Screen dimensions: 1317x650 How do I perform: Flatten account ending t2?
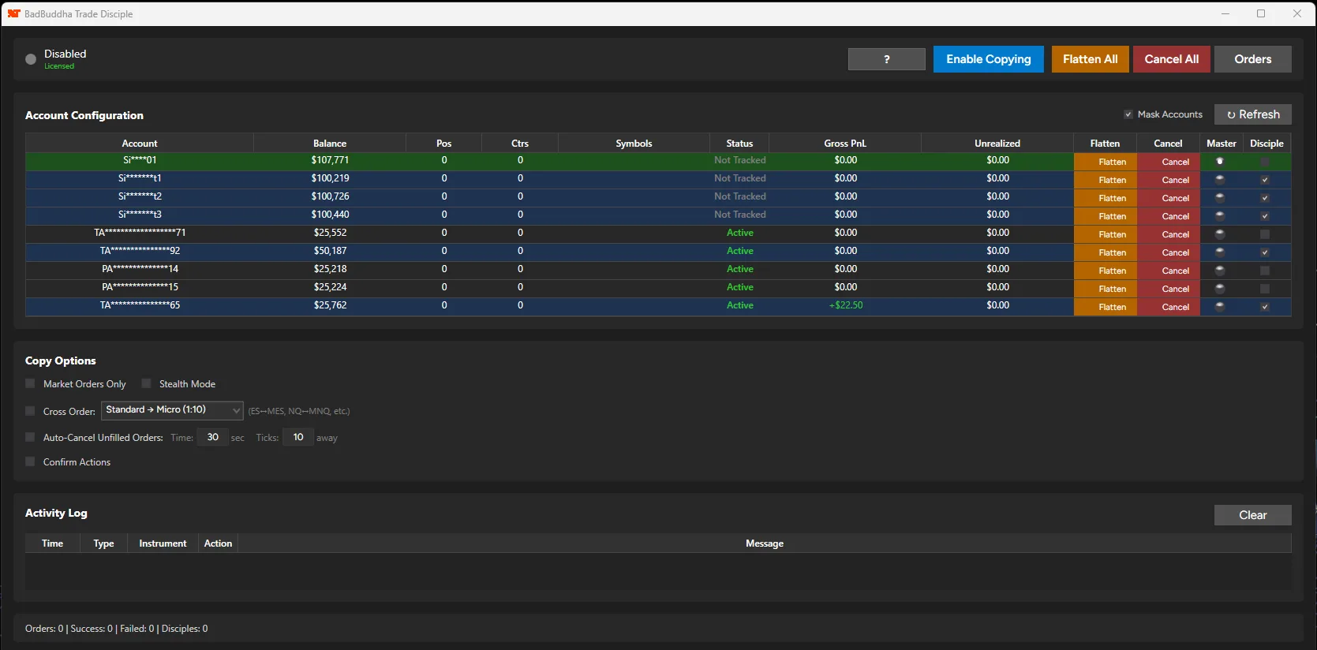pyautogui.click(x=1105, y=198)
